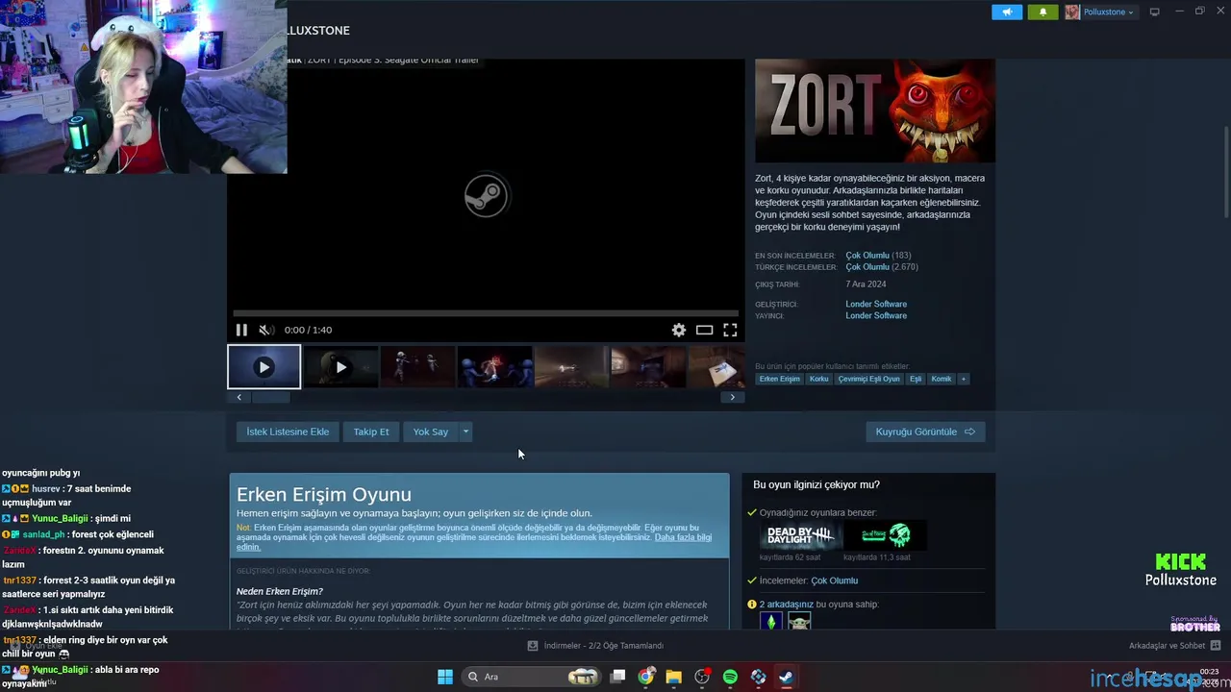
Task: Open the Komik tag
Action: 942,379
